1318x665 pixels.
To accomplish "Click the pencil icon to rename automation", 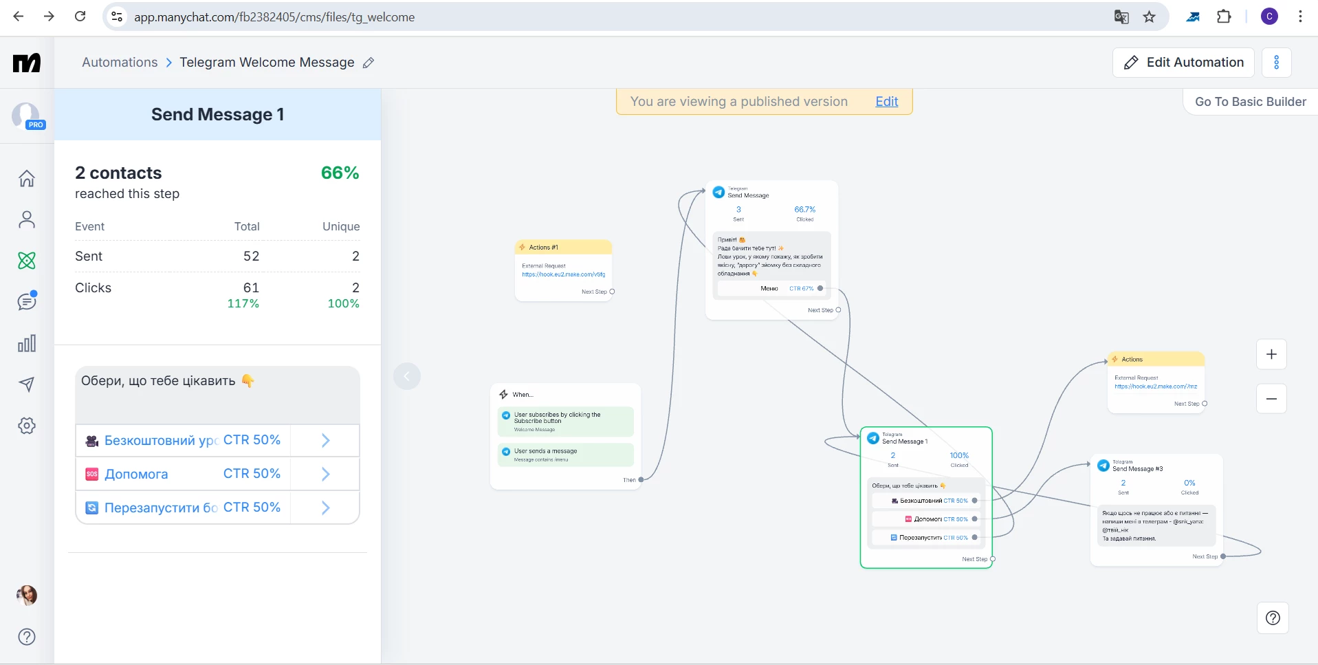I will pyautogui.click(x=369, y=63).
